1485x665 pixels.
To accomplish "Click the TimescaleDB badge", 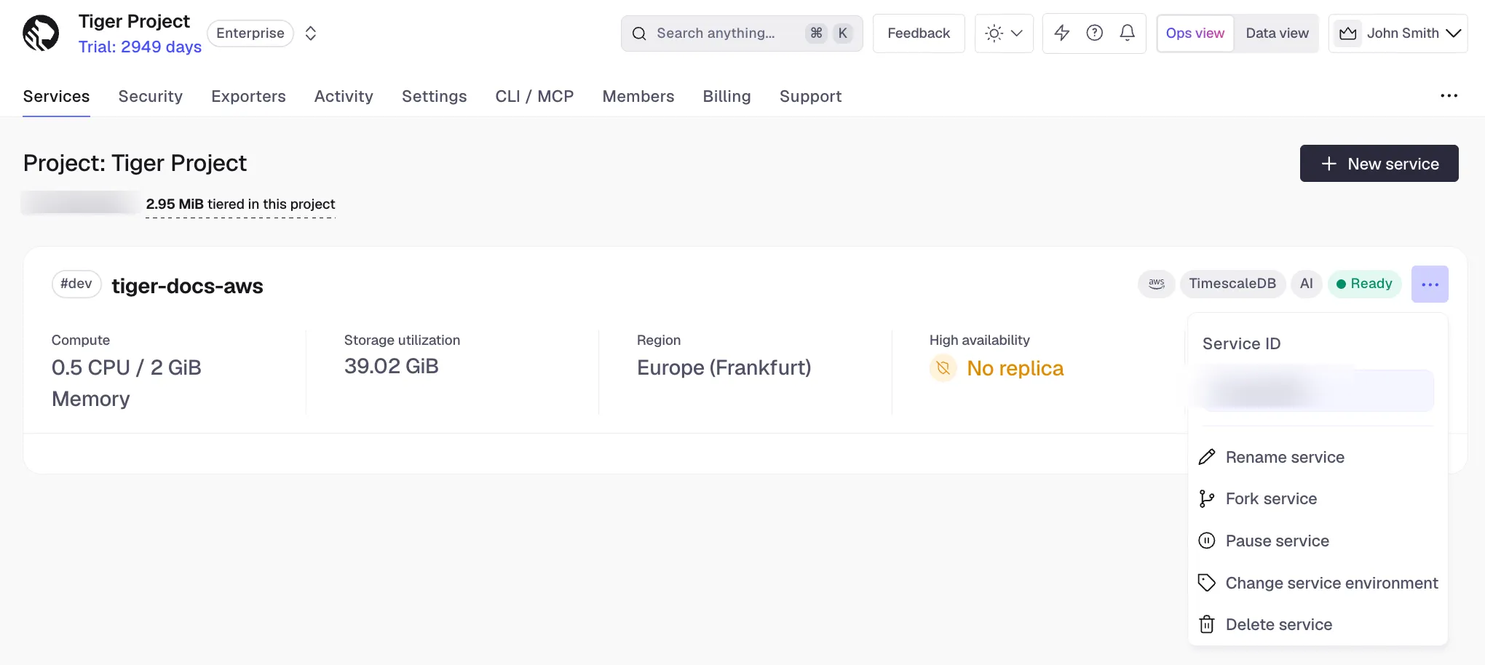I will (x=1232, y=284).
